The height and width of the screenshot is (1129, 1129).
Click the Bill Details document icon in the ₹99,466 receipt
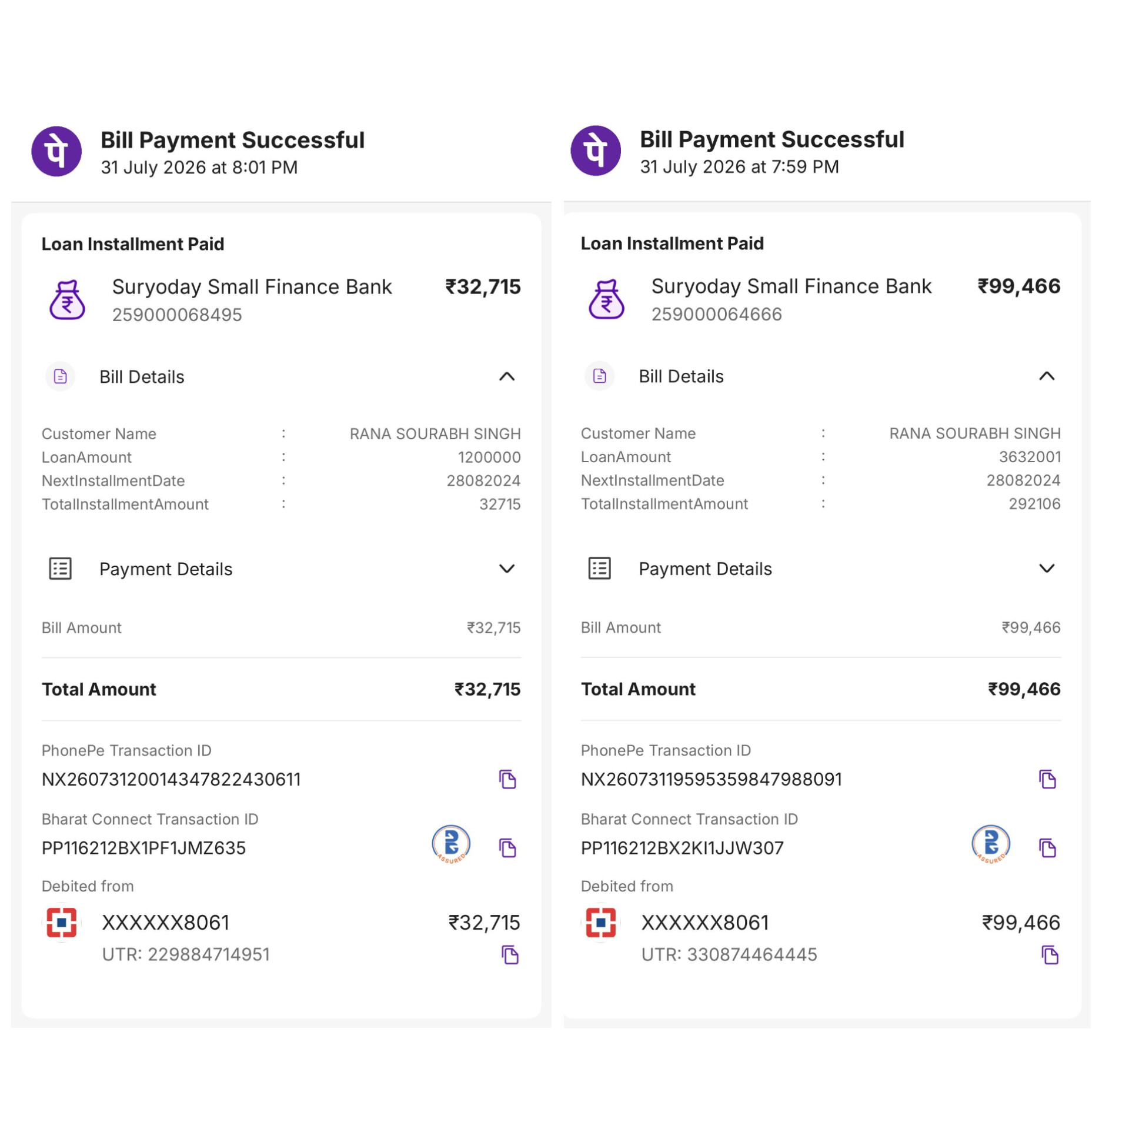pyautogui.click(x=599, y=376)
